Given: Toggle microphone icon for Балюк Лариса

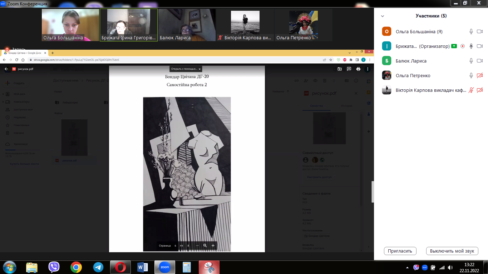Looking at the screenshot, I should [472, 61].
